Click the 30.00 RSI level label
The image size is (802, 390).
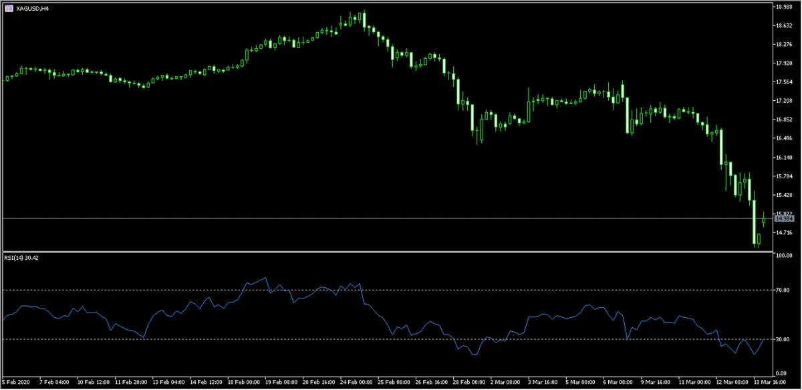click(784, 339)
